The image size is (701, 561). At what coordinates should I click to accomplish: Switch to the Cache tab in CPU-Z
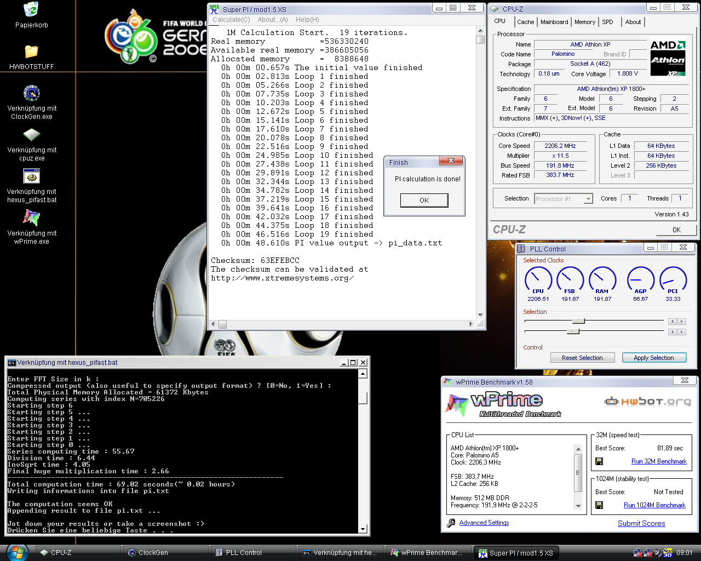tap(525, 22)
